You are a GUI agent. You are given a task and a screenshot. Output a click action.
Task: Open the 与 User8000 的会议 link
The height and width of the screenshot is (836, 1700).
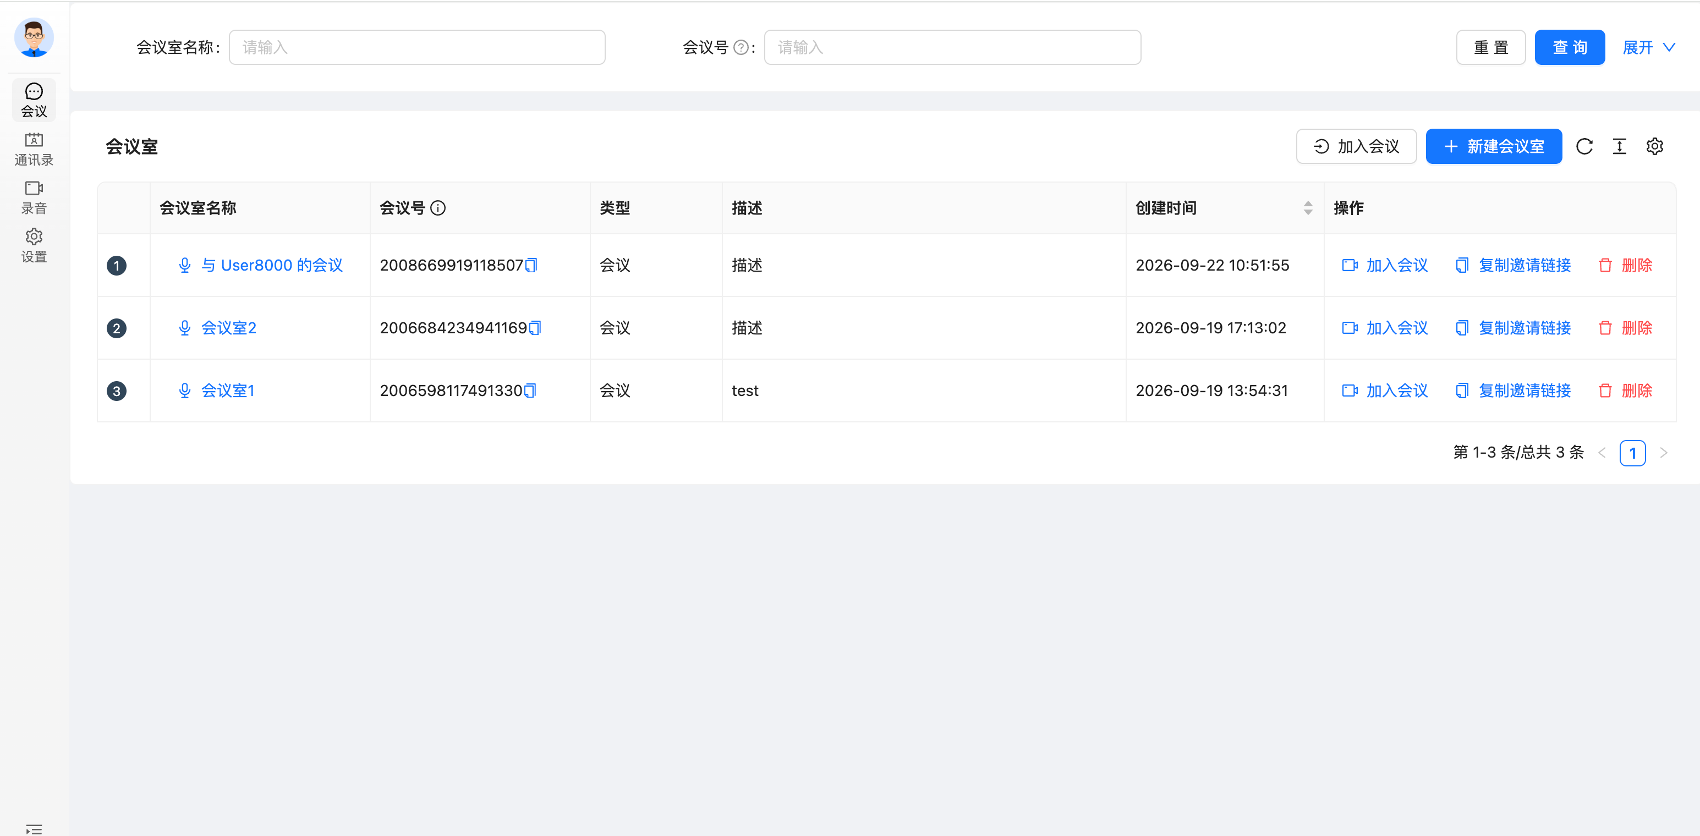tap(272, 265)
